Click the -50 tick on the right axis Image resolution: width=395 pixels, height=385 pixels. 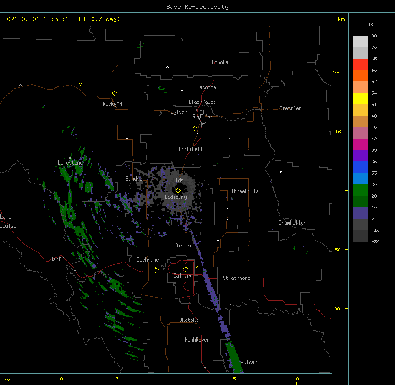(336, 250)
